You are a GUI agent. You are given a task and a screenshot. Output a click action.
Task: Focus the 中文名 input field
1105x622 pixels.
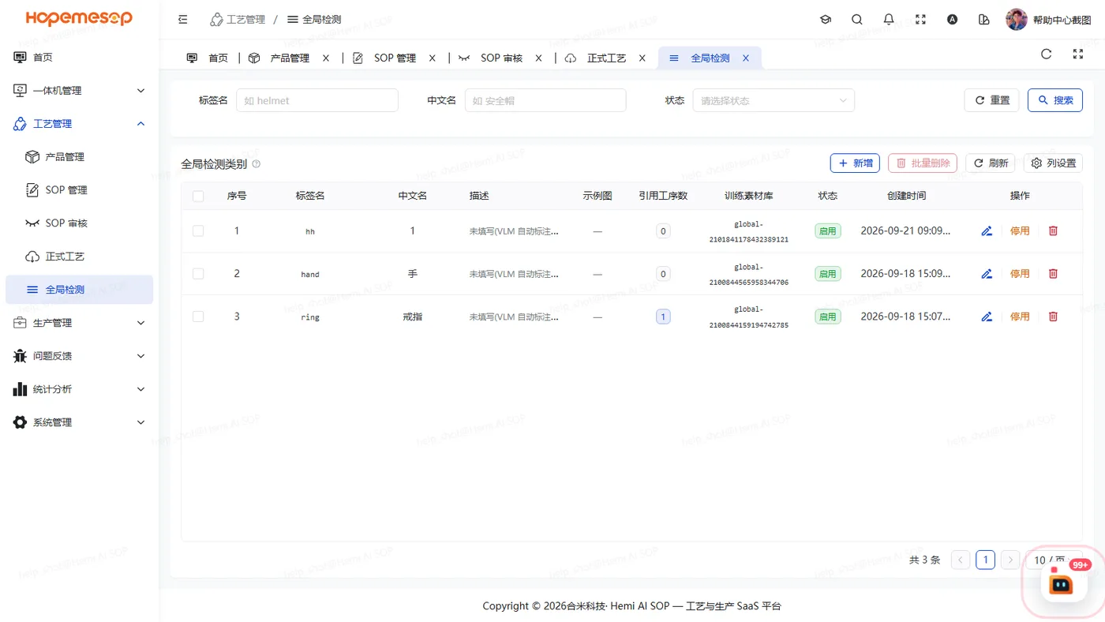pyautogui.click(x=545, y=100)
